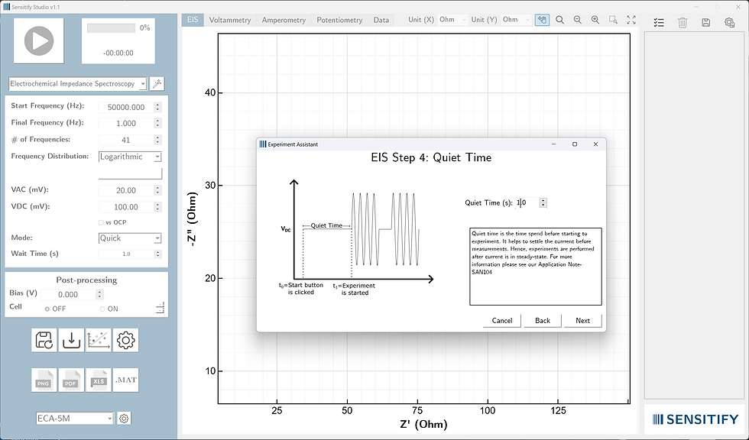The image size is (749, 440).
Task: Switch to the Amperometry tab
Action: (x=284, y=20)
